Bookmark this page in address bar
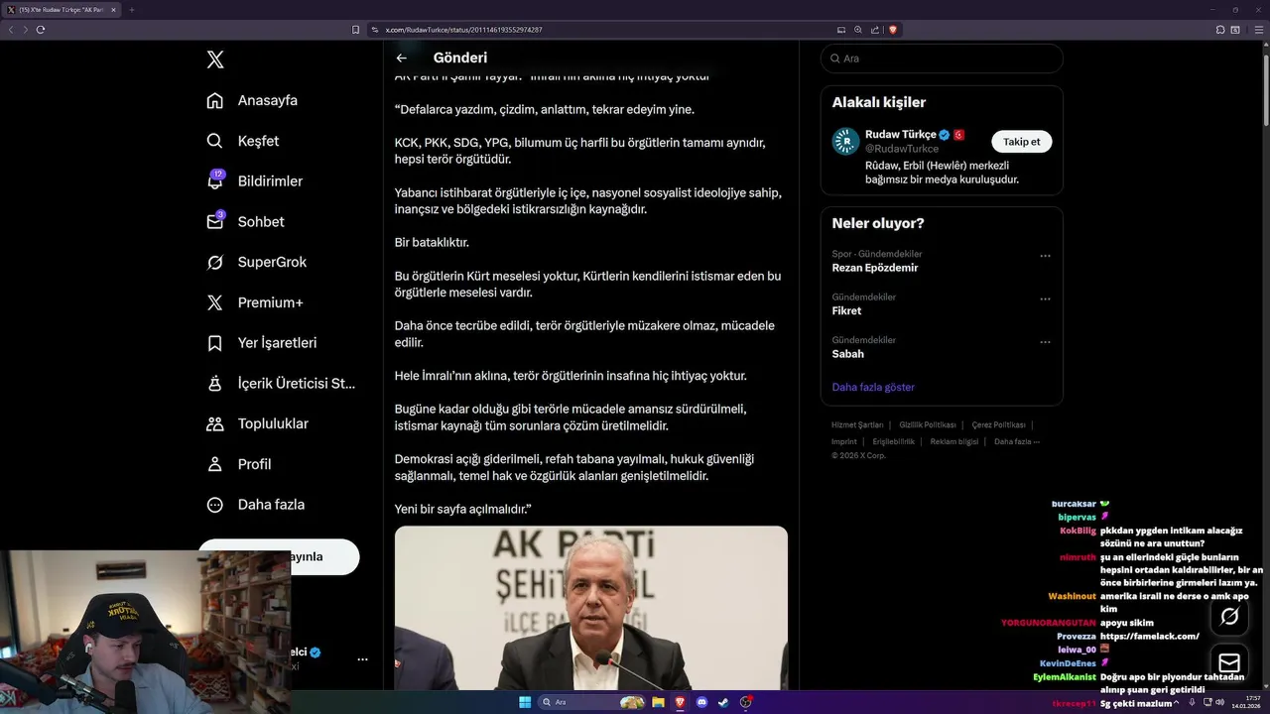 [x=355, y=30]
